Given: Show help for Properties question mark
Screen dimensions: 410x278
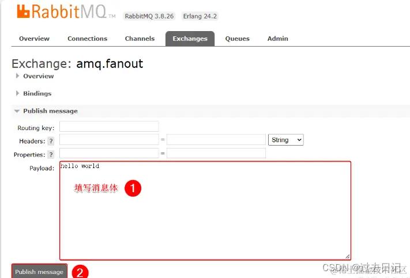Looking at the screenshot, I should 51,154.
